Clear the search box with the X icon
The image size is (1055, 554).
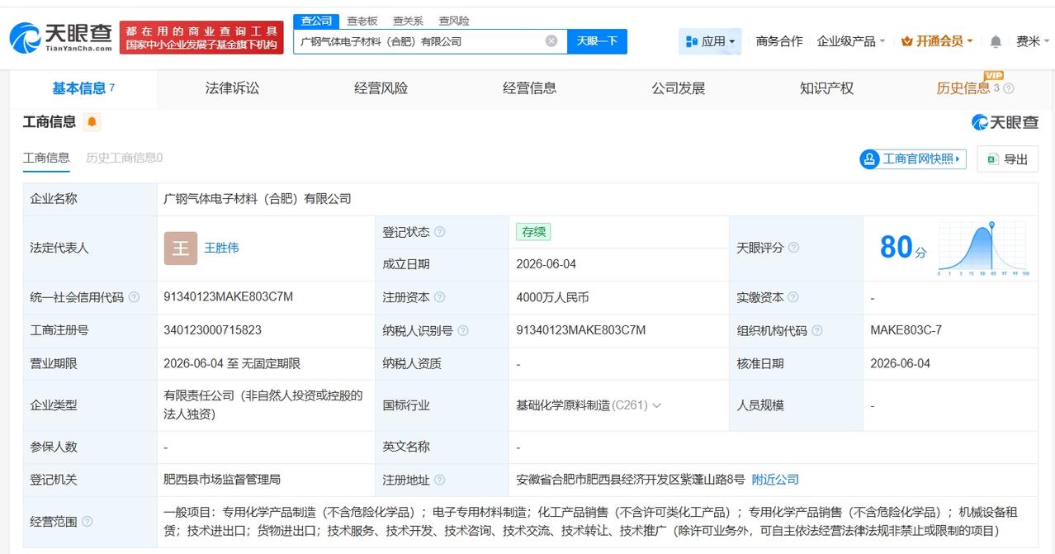551,41
